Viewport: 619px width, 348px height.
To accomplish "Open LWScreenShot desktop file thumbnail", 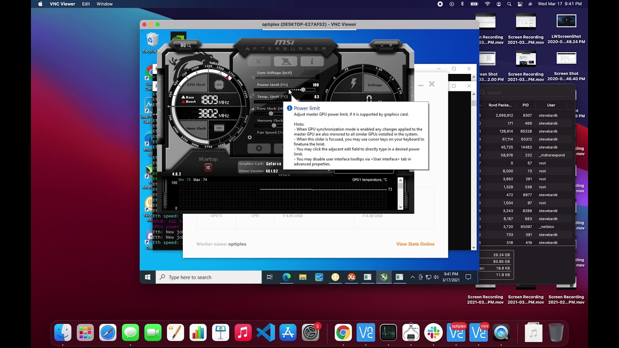I will coord(566,21).
